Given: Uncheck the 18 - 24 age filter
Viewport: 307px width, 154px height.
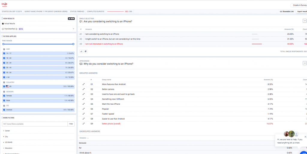Looking at the screenshot, I should 4,58.
